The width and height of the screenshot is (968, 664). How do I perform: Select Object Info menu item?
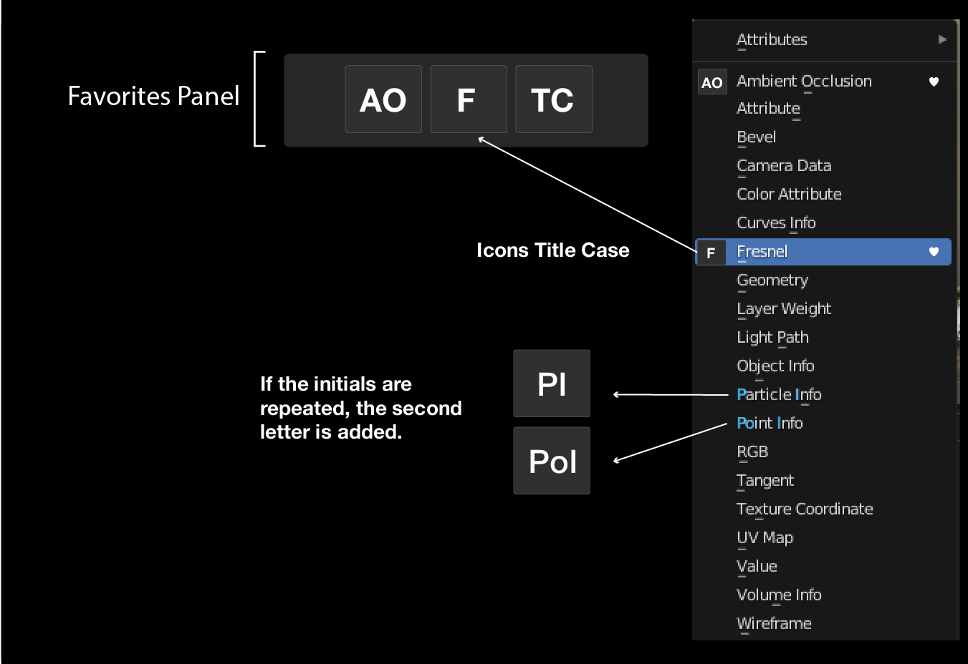click(x=824, y=366)
